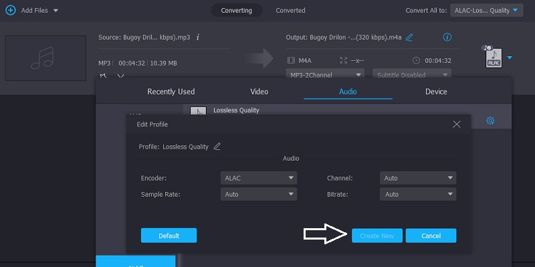Click the profile settings gear icon

coord(490,120)
